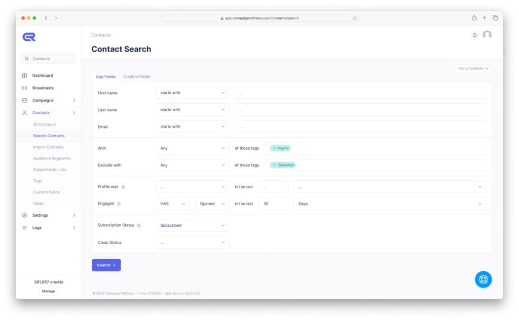Image resolution: width=519 pixels, height=320 pixels.
Task: Click the First name value field
Action: (360, 93)
